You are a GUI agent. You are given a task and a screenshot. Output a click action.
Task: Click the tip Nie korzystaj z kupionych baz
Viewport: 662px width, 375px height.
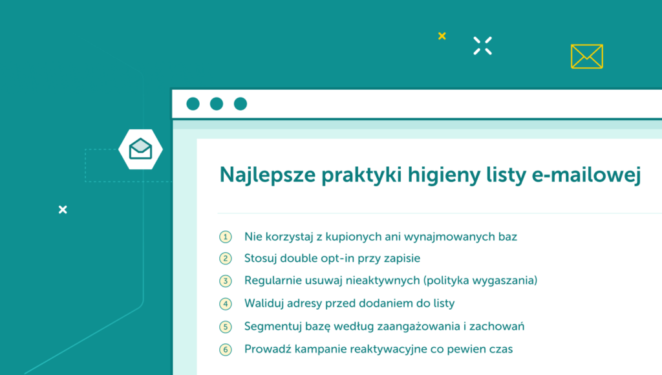click(x=380, y=237)
